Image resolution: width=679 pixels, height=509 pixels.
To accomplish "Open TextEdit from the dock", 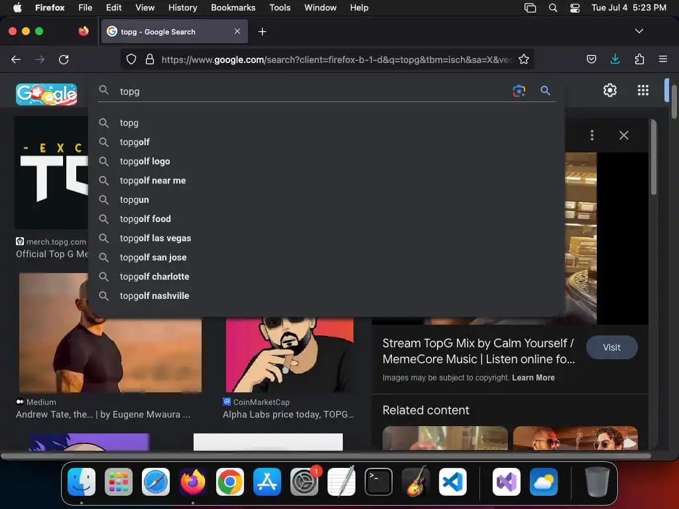I will click(x=341, y=482).
